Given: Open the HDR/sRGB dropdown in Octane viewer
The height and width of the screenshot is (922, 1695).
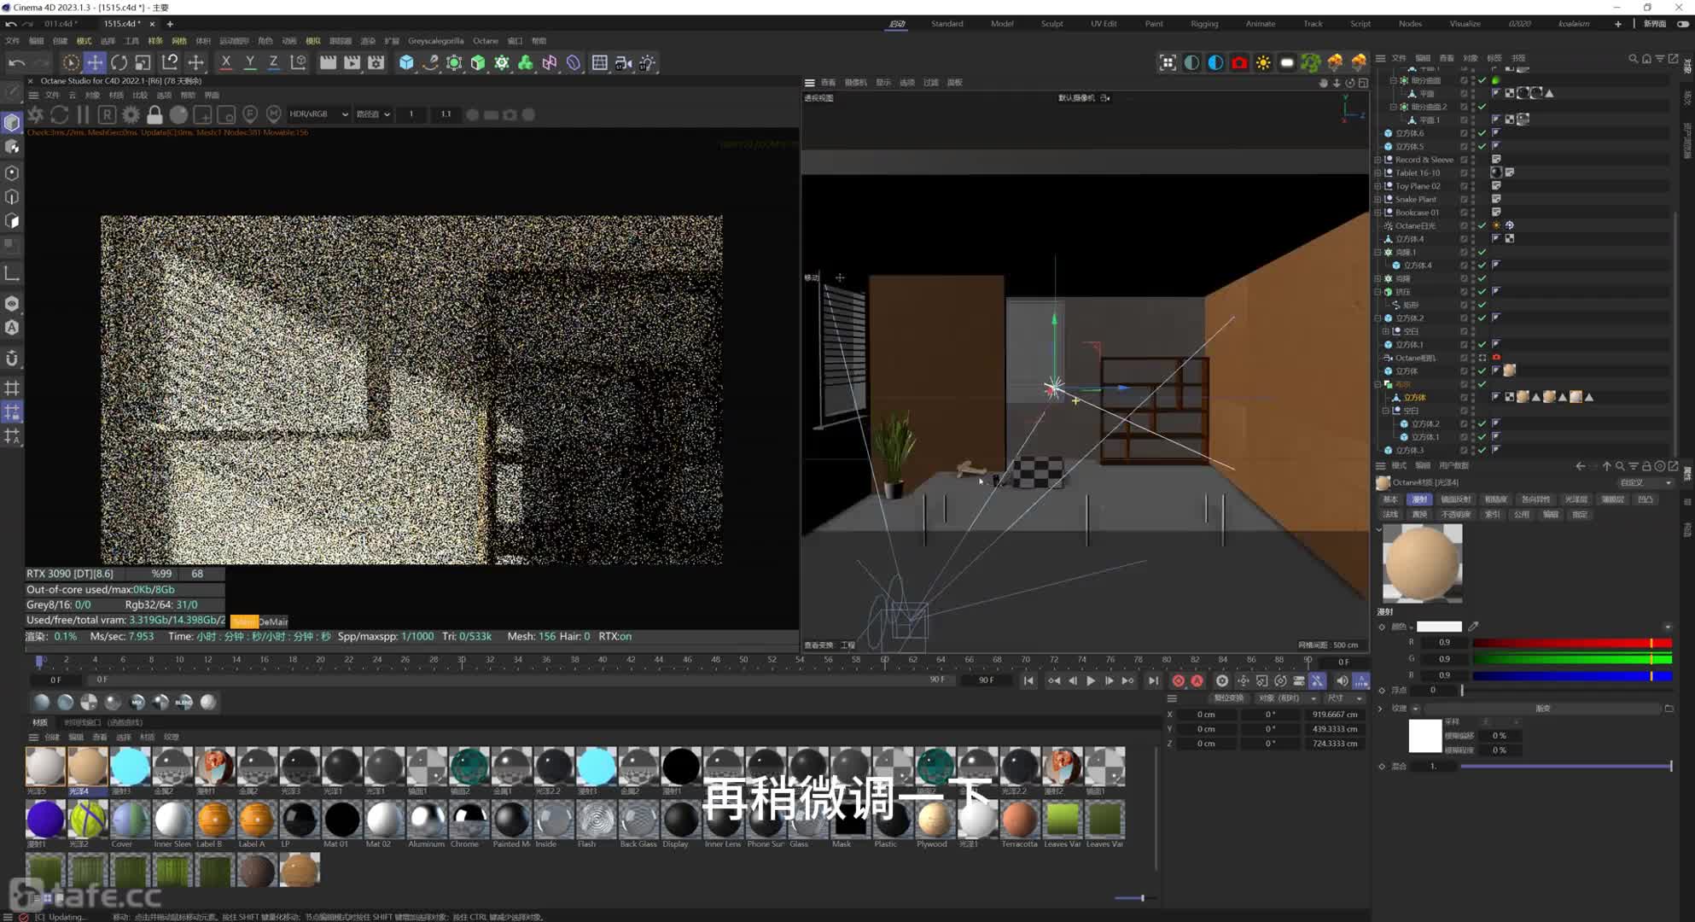Looking at the screenshot, I should pyautogui.click(x=318, y=114).
